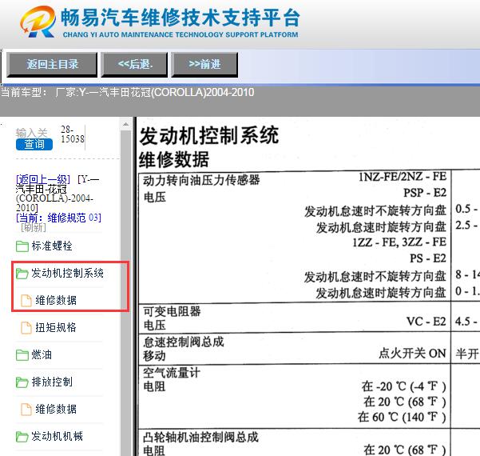Click the folder icon beside 标准螺栓
Viewport: 480px width, 456px height.
point(22,246)
